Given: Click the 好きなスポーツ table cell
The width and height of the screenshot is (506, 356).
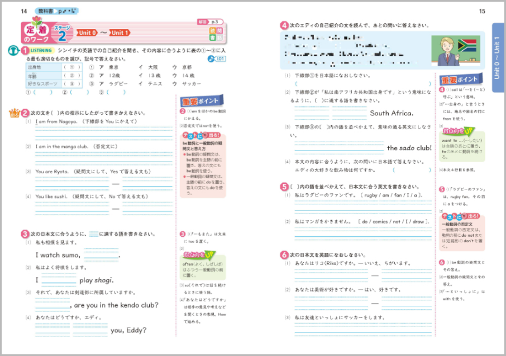Looking at the screenshot, I should [44, 84].
